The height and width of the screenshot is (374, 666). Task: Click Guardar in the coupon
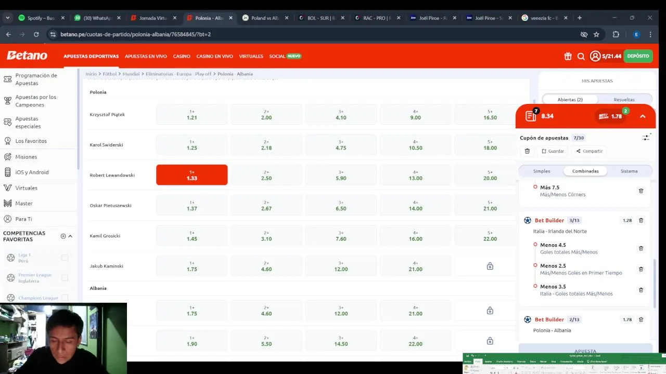point(553,151)
